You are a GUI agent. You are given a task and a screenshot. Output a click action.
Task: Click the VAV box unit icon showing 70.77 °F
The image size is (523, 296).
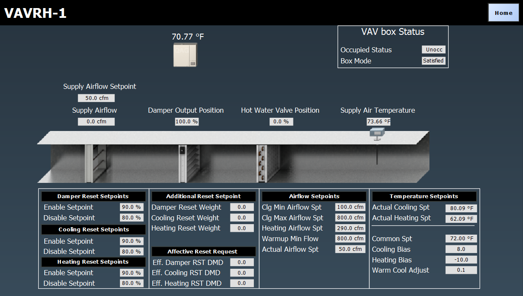click(186, 54)
